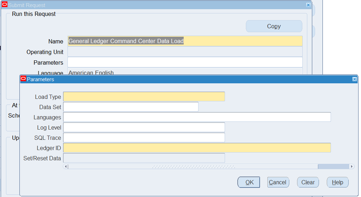Click the Oracle icon in Parameters title bar
This screenshot has width=361, height=197.
pos(23,79)
